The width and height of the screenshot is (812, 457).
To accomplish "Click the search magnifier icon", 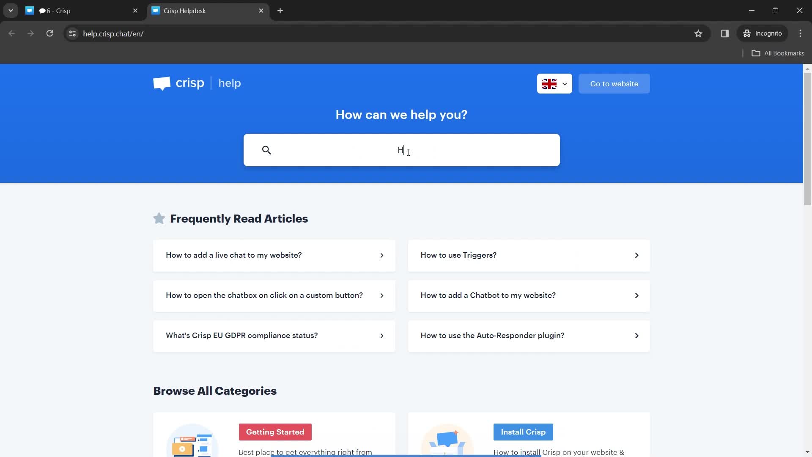I will point(266,150).
